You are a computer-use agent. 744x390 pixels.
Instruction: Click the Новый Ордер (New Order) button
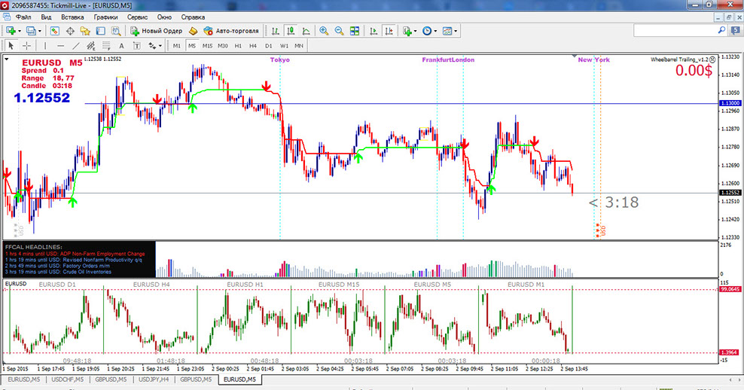click(x=157, y=31)
